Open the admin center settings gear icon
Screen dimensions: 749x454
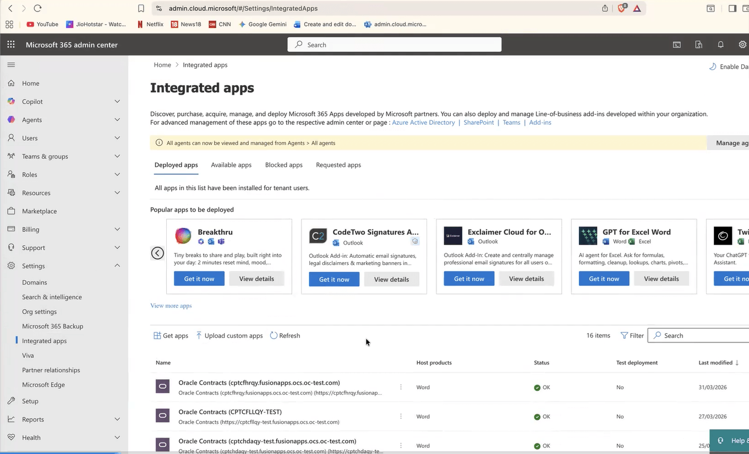pyautogui.click(x=742, y=45)
